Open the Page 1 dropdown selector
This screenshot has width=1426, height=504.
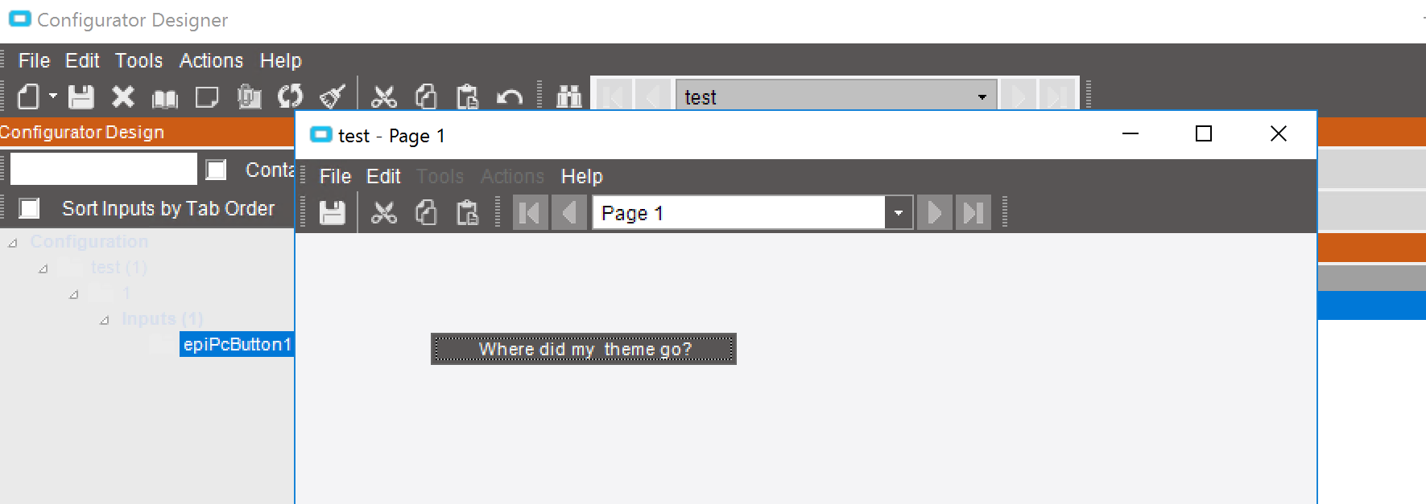click(x=899, y=213)
